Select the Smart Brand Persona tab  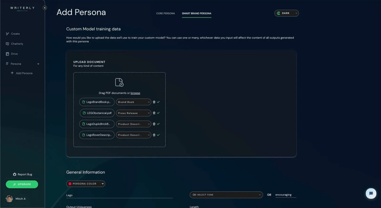(196, 13)
